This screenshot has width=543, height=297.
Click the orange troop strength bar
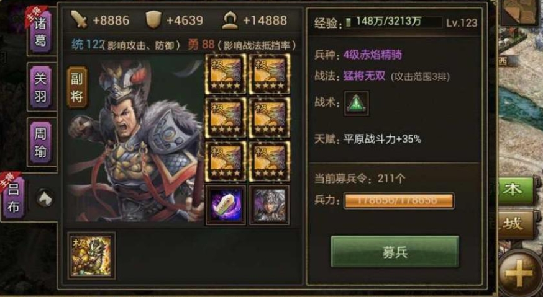pos(399,200)
